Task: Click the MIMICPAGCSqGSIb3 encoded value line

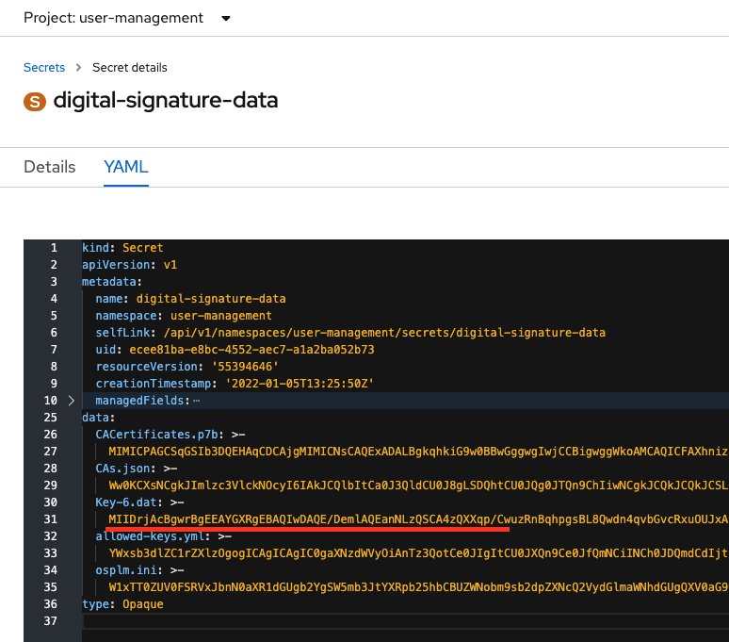Action: click(418, 452)
